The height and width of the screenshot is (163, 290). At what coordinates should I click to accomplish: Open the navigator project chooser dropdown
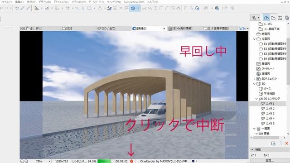tap(256, 18)
